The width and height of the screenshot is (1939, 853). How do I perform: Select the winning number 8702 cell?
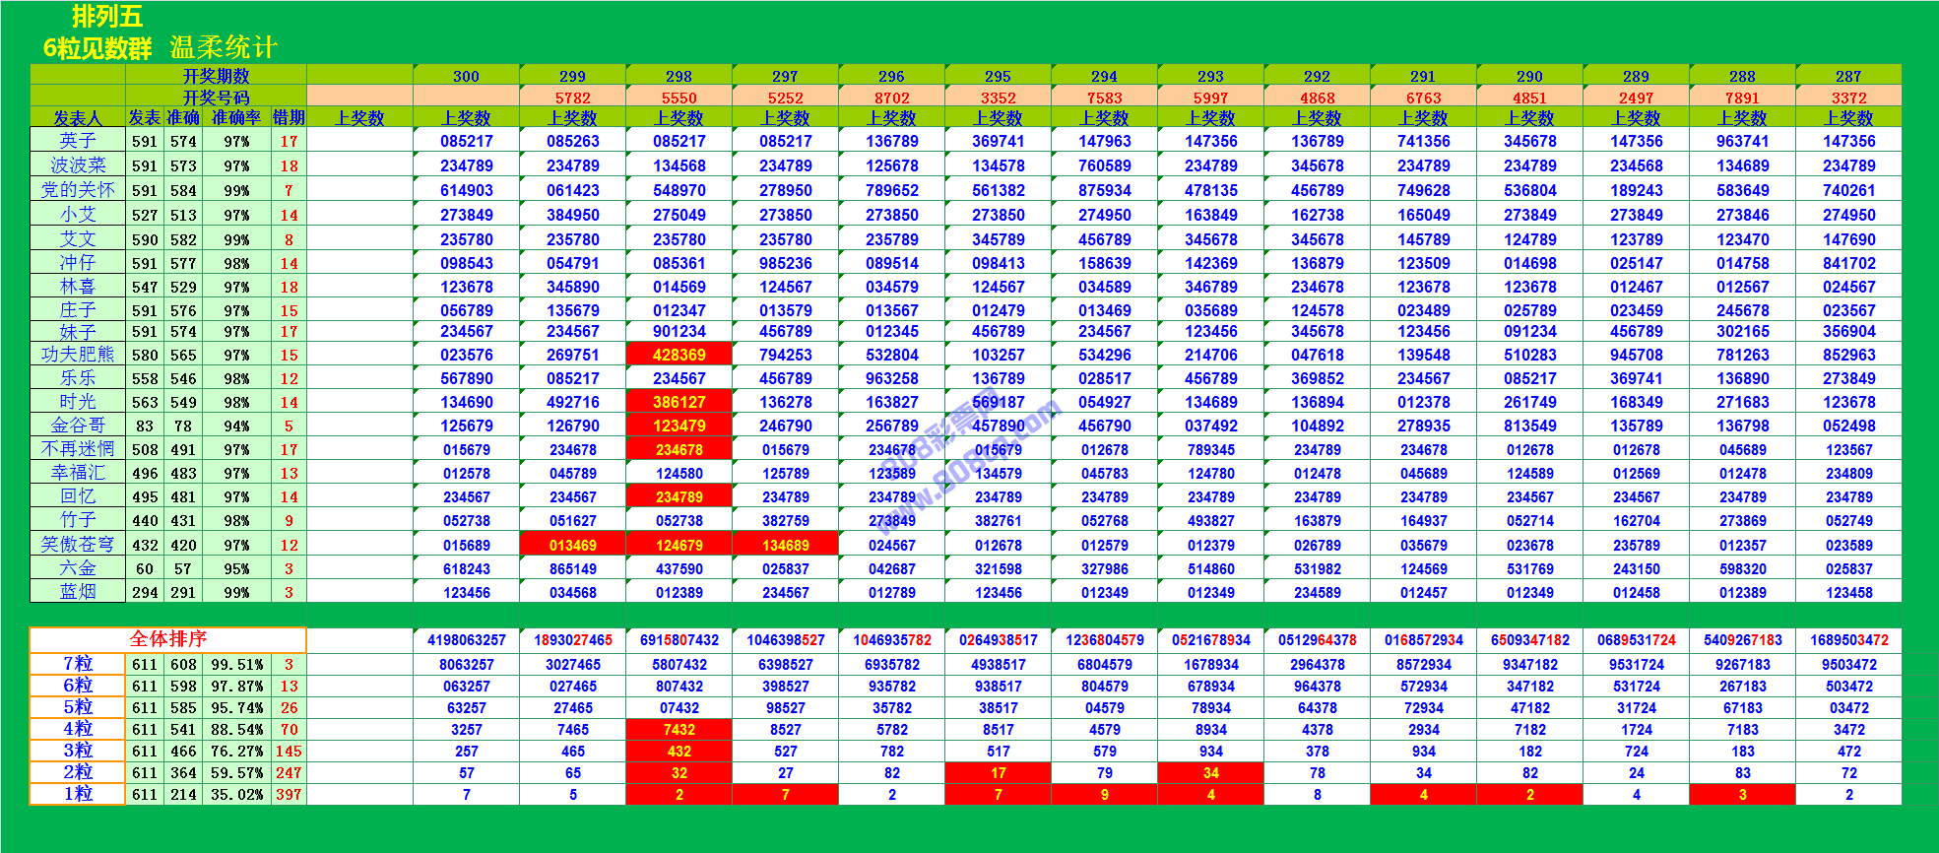891,98
